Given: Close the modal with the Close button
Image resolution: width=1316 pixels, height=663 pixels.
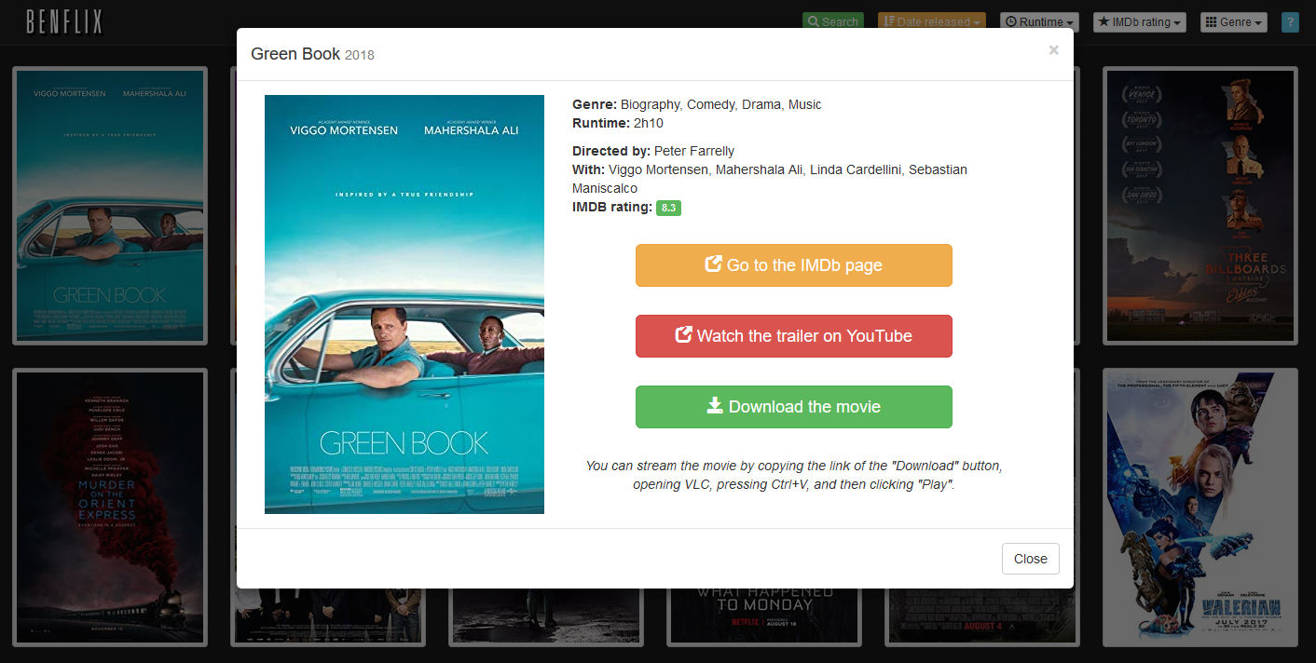Looking at the screenshot, I should 1031,559.
